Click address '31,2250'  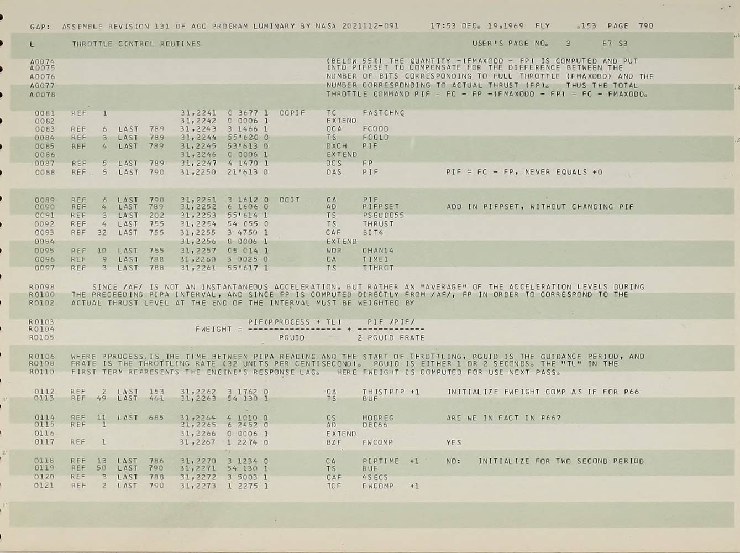[198, 172]
